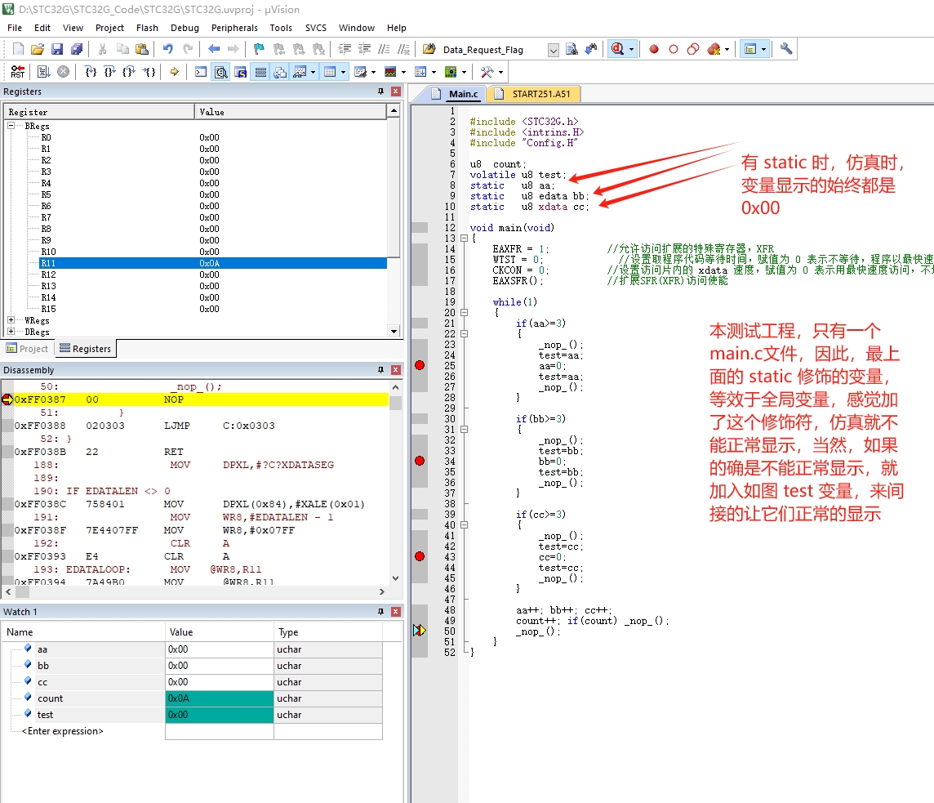The height and width of the screenshot is (803, 934).
Task: Open the Memory windows dropdown arrow
Action: click(343, 72)
